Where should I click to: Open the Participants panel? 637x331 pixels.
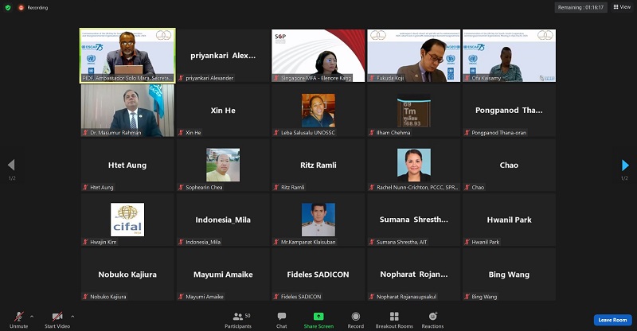(238, 320)
